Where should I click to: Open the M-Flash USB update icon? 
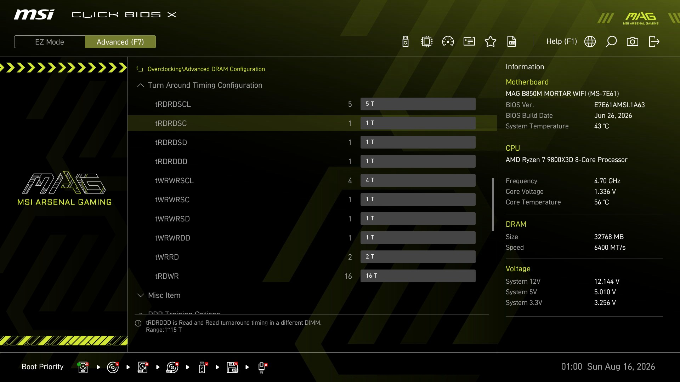406,41
